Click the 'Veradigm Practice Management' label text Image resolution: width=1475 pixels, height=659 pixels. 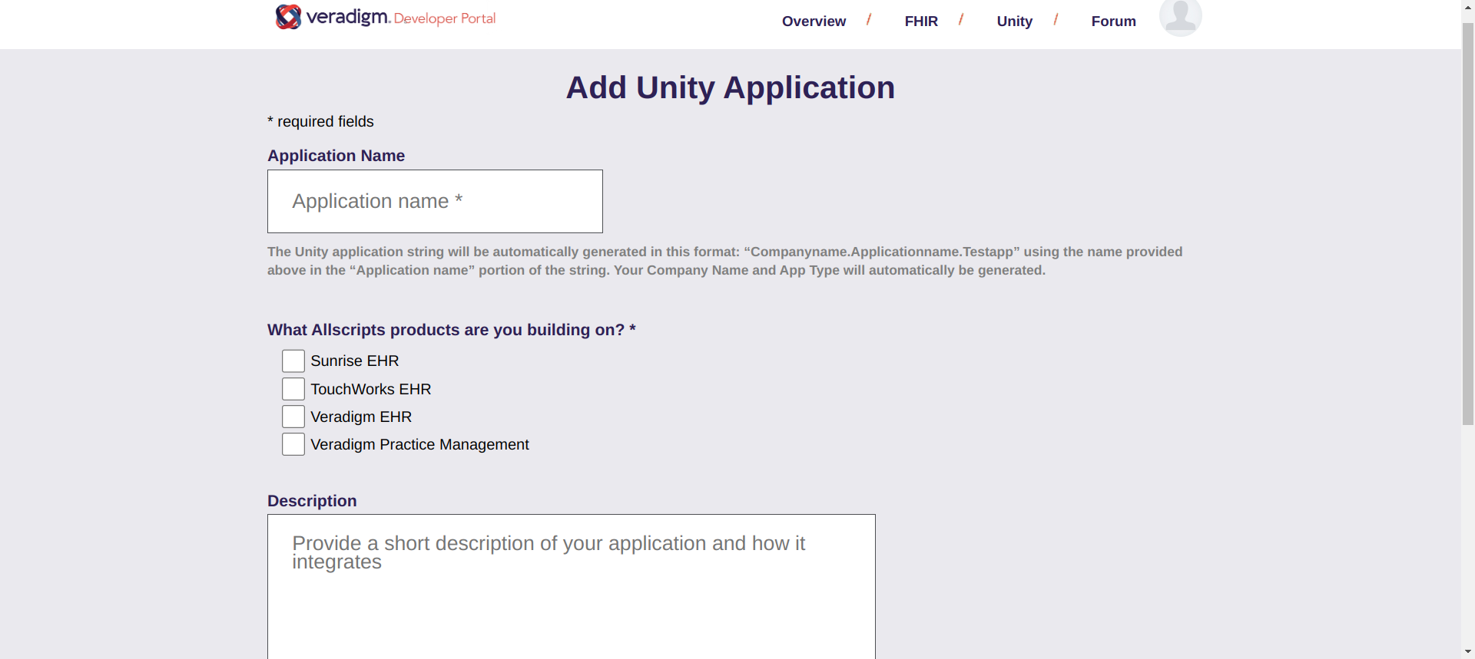click(x=419, y=444)
